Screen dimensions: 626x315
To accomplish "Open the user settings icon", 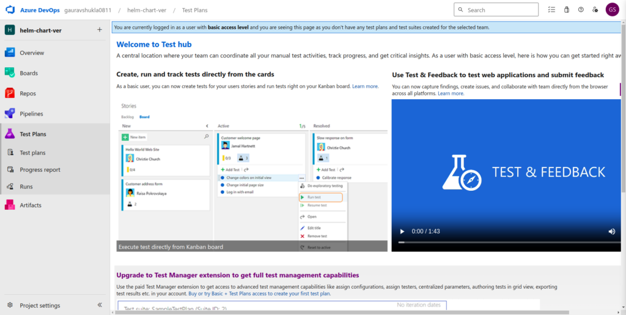I will click(595, 10).
